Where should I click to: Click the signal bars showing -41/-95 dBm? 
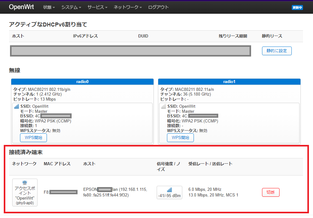[x=169, y=192]
